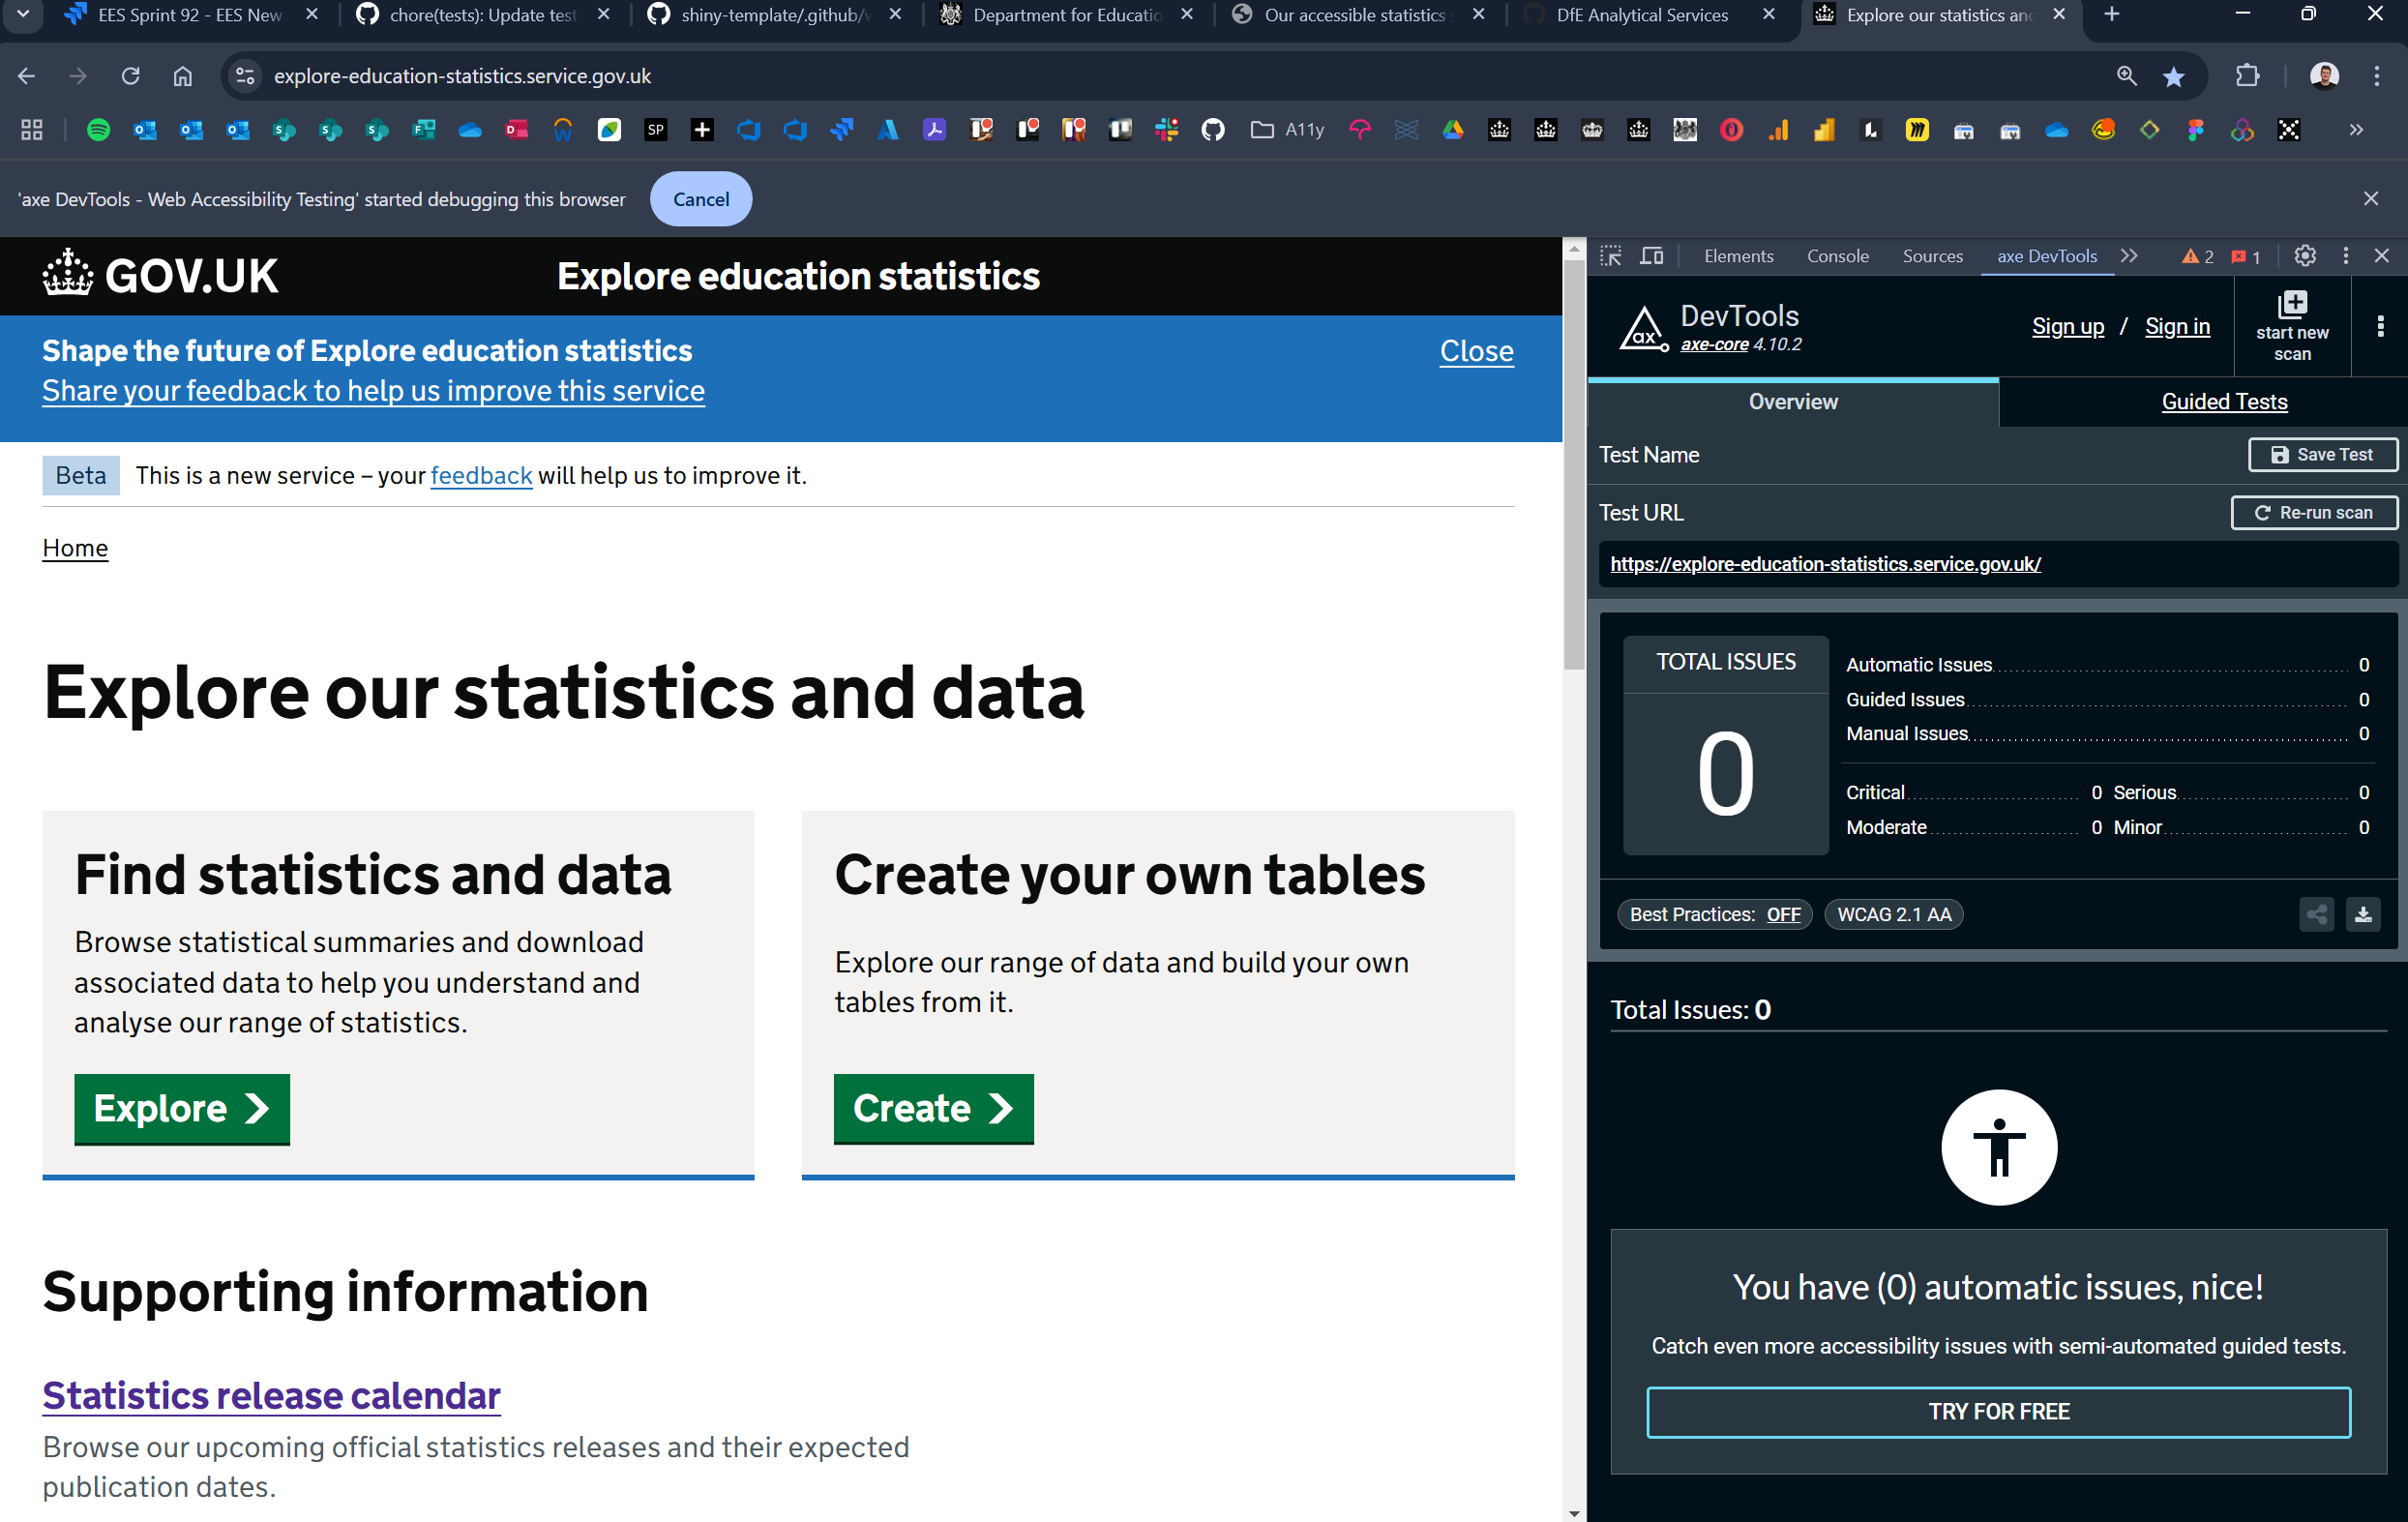The width and height of the screenshot is (2408, 1522).
Task: Click the GitHub bookmark icon
Action: 1213,130
